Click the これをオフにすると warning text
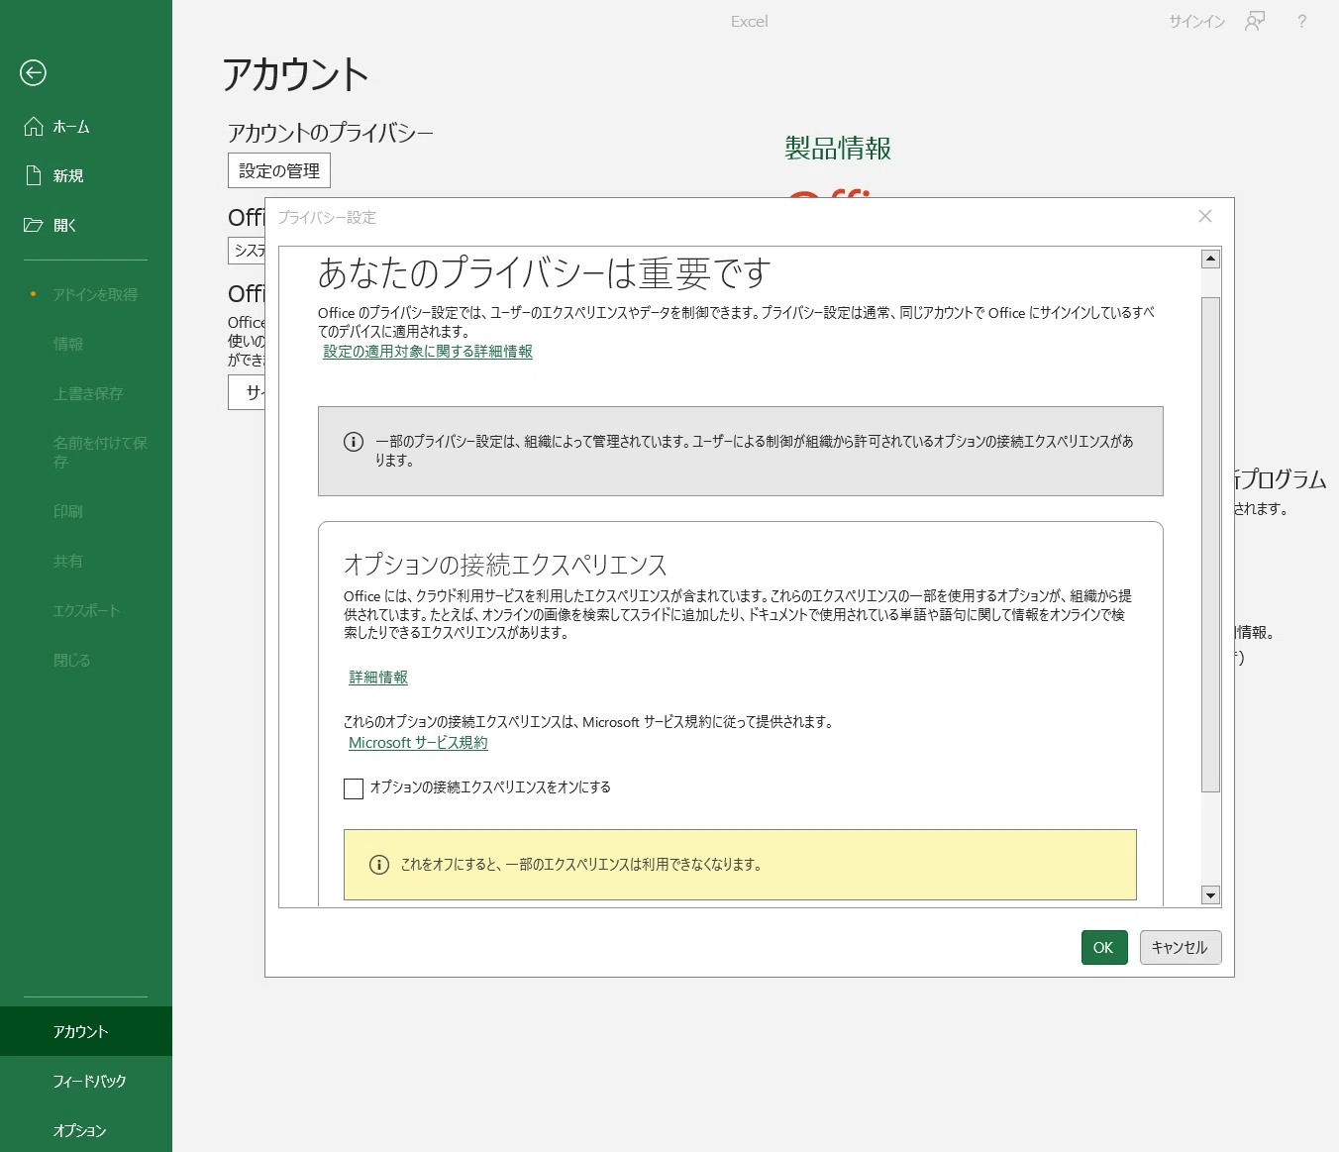The height and width of the screenshot is (1152, 1339). point(581,865)
